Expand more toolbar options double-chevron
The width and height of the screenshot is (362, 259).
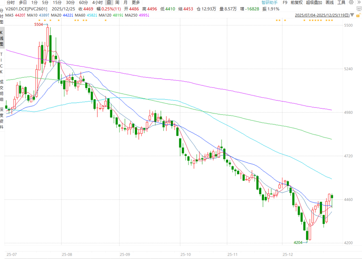click(x=359, y=3)
